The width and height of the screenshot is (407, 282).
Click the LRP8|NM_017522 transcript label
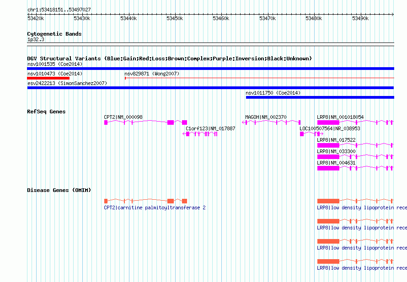coord(336,140)
